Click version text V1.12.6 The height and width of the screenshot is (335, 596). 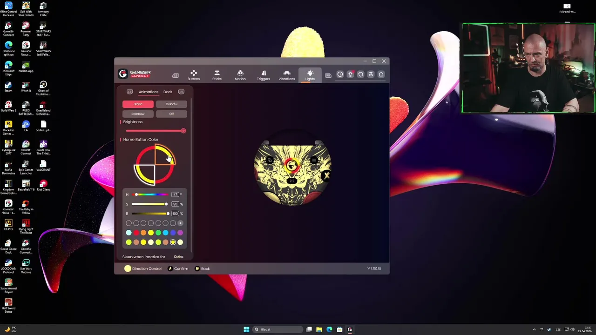(374, 268)
